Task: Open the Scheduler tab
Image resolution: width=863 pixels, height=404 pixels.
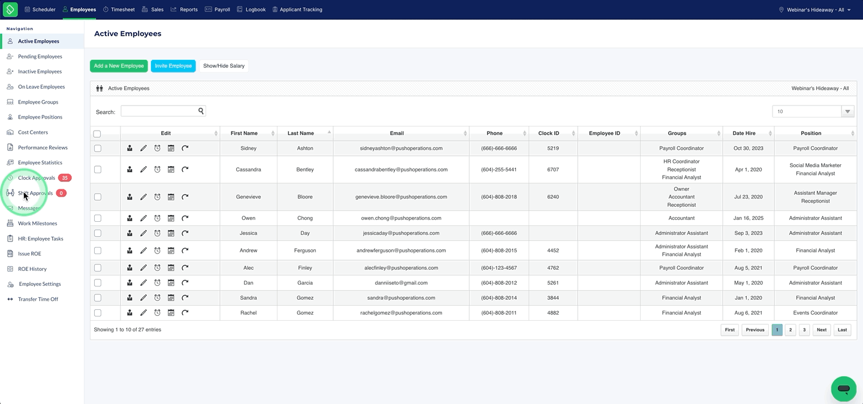Action: coord(40,10)
